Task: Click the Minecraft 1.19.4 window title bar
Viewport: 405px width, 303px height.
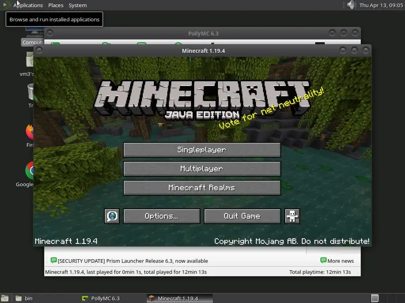Action: [x=203, y=51]
